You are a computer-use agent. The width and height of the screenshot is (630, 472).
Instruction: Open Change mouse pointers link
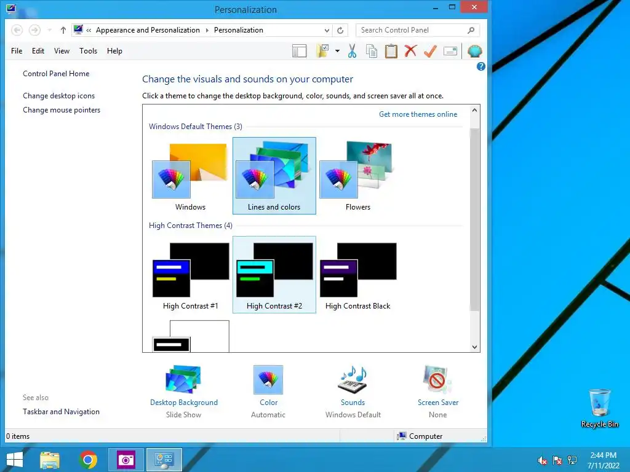tap(62, 110)
